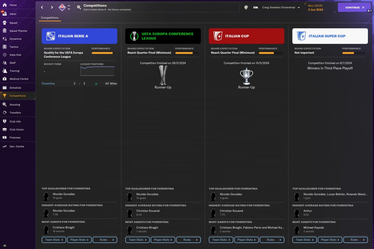The width and height of the screenshot is (374, 249).
Task: Click the search magnifier icon in top bar
Action: (79, 7)
